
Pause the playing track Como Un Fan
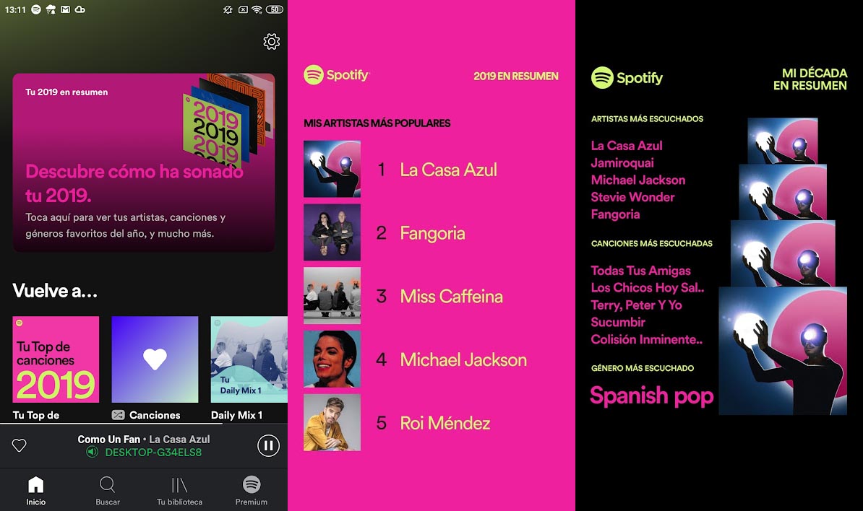[269, 445]
